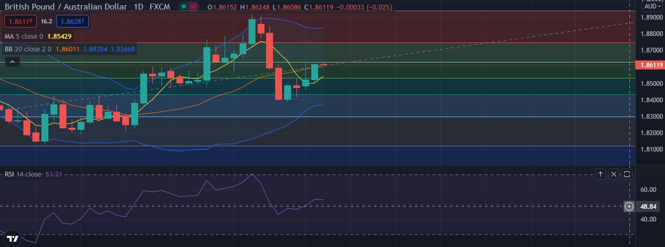The height and width of the screenshot is (247, 665).
Task: Select the MA 5 close 0 indicator legend
Action: pos(24,37)
